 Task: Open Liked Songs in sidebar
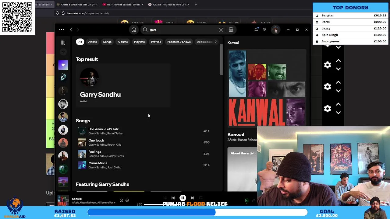click(x=63, y=65)
